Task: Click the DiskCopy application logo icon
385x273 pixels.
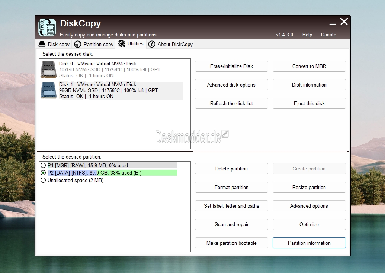Action: (x=47, y=27)
